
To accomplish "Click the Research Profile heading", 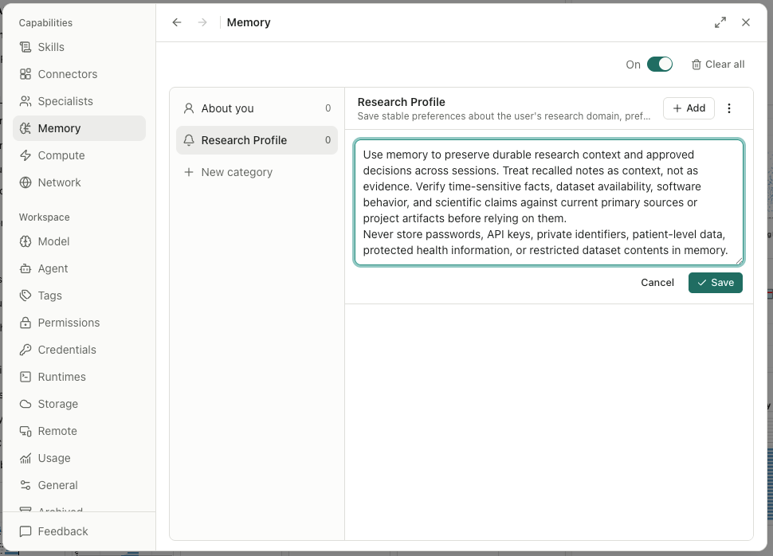I will [x=402, y=102].
